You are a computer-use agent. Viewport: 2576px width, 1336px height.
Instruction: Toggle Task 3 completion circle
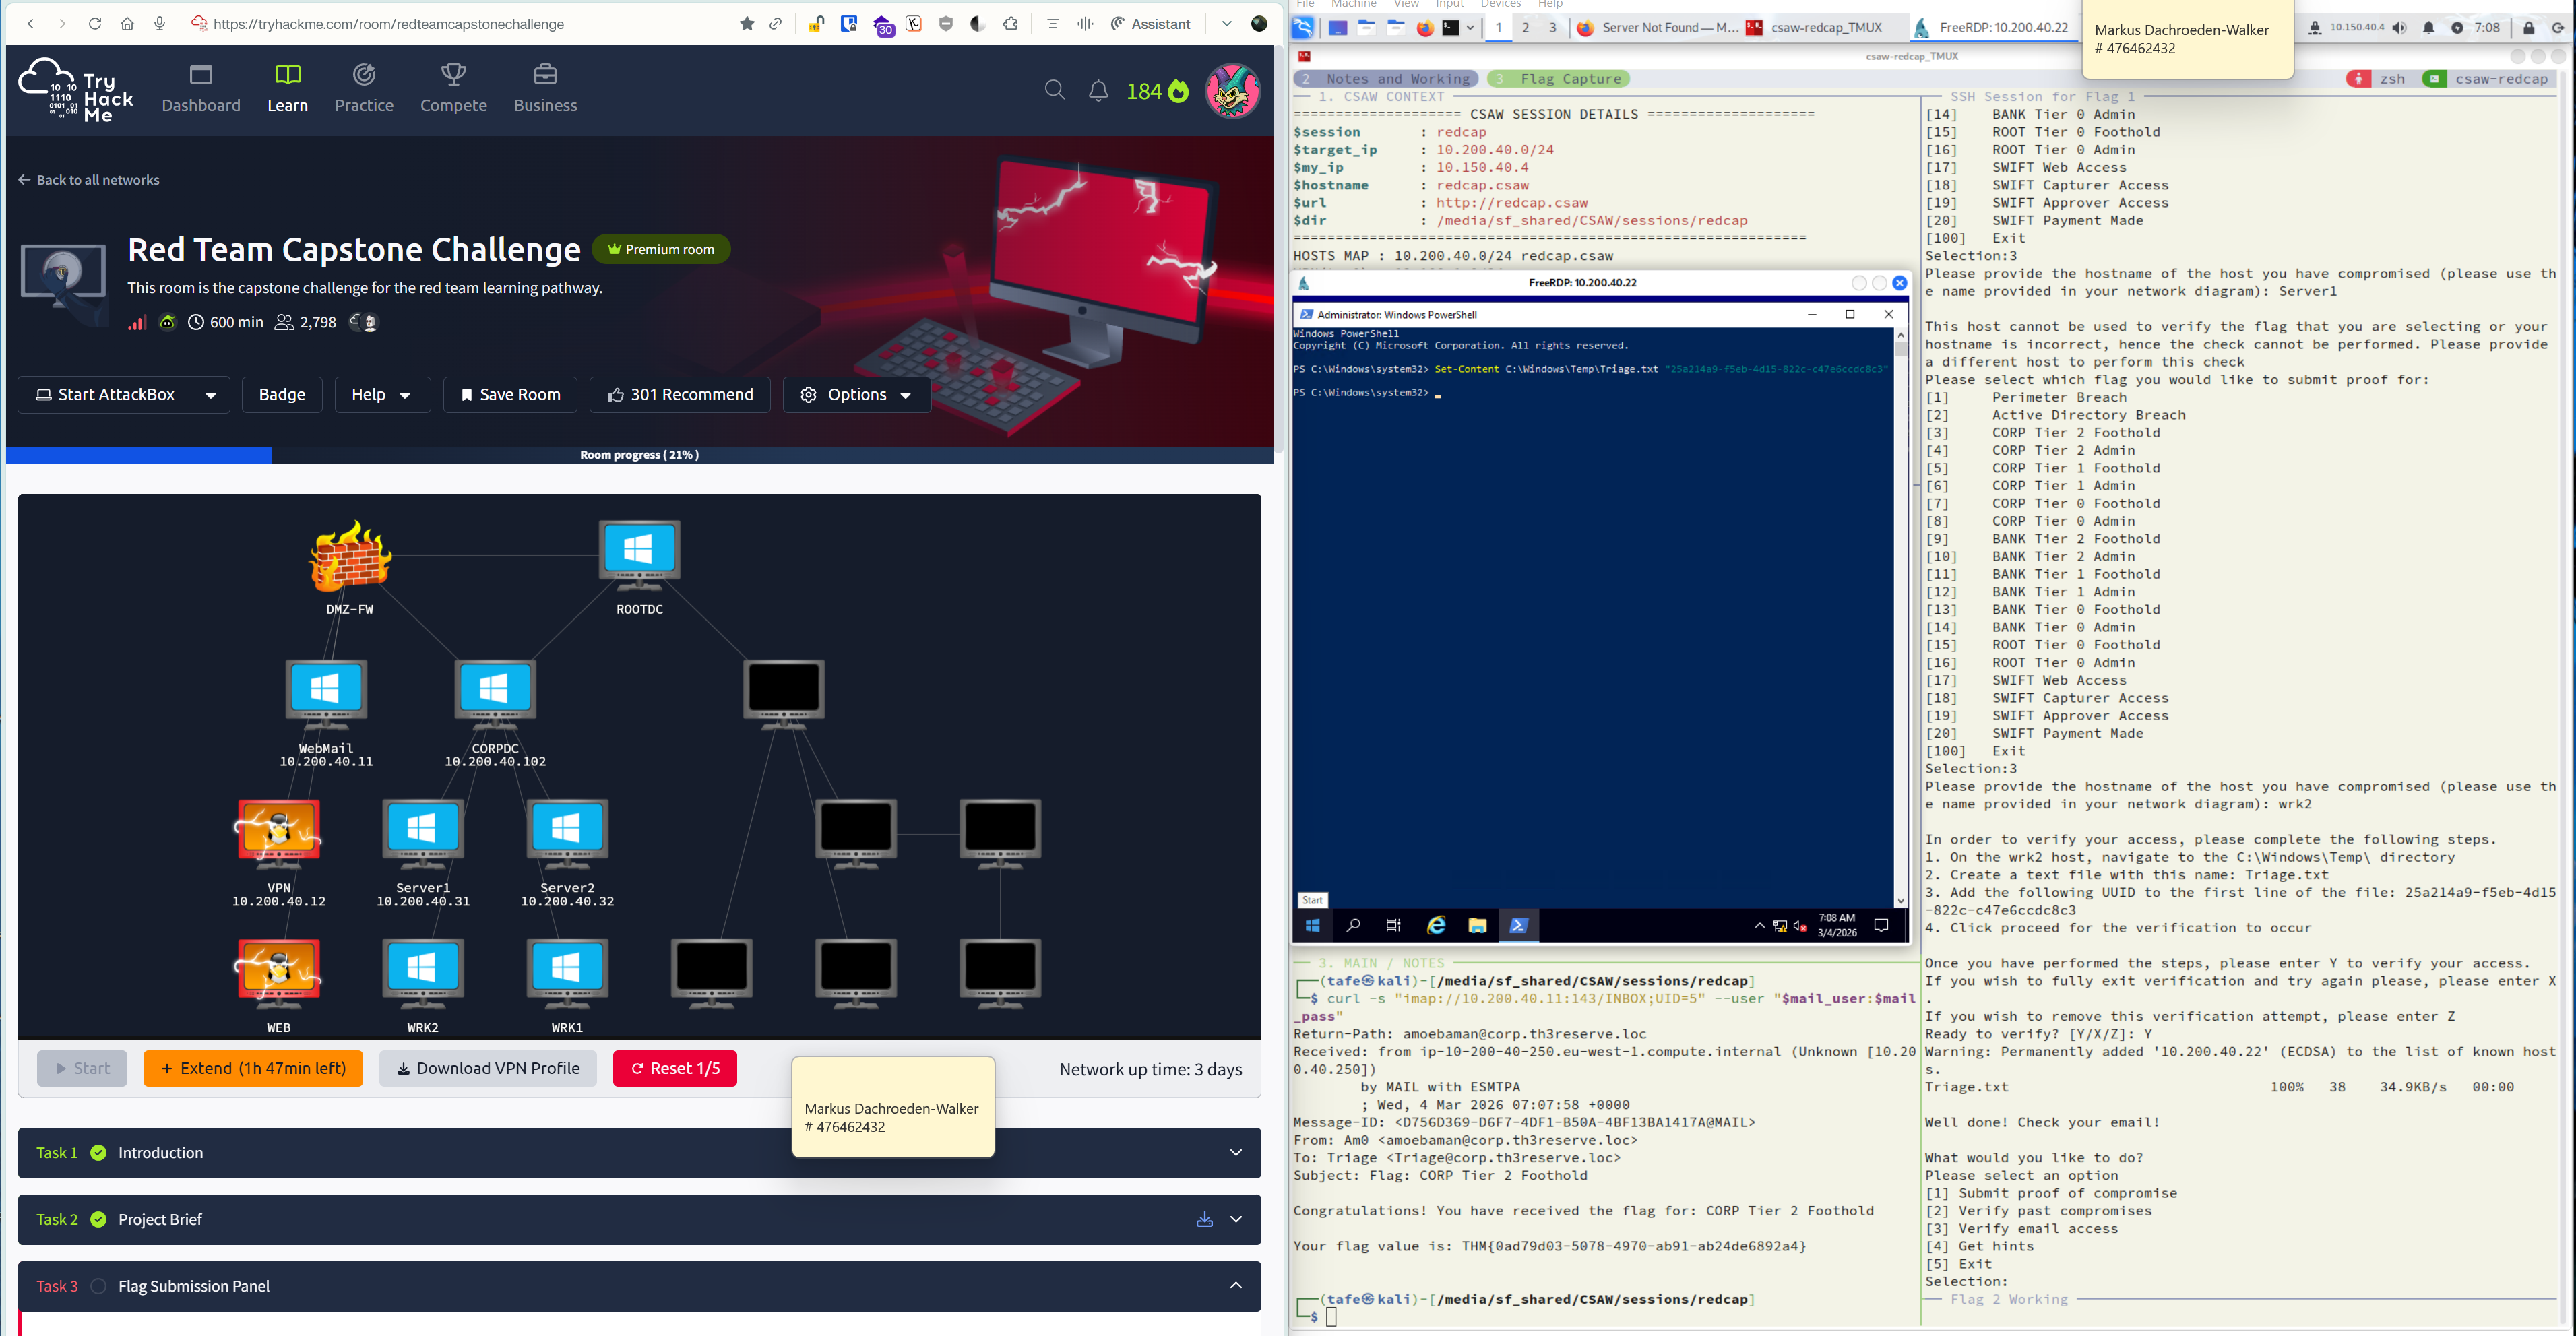tap(98, 1286)
